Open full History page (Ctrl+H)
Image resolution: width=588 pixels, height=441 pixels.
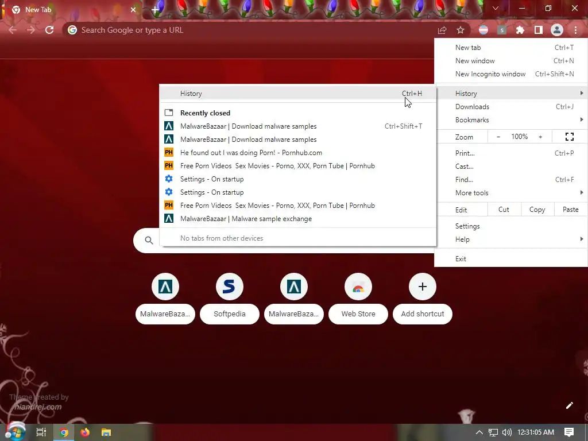coord(298,94)
